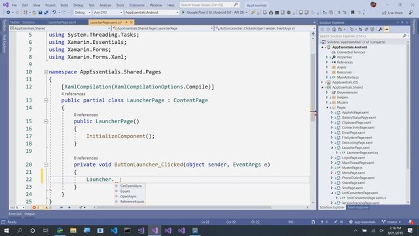Click the editor vertical scrollbar

(313, 88)
